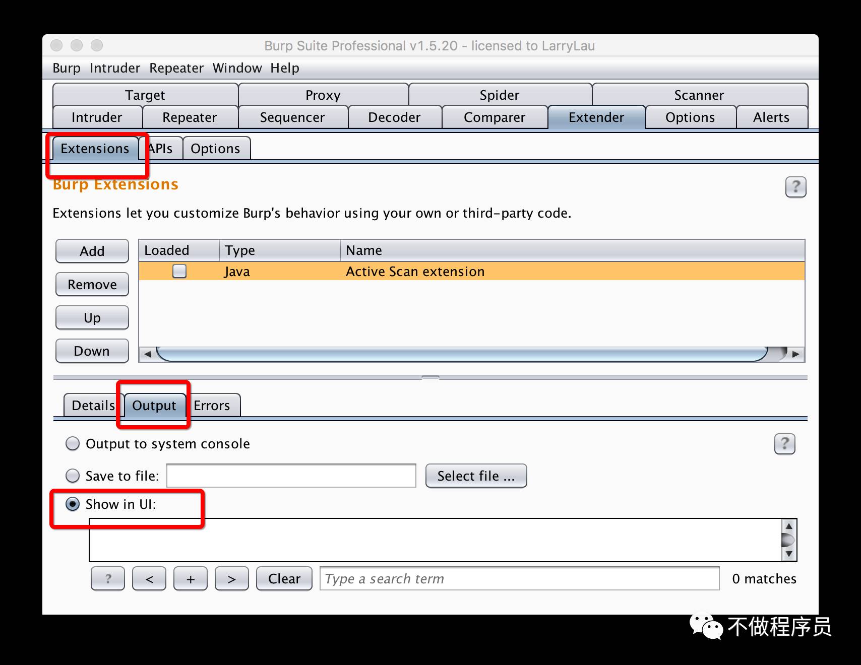Sort table by Name column header
861x665 pixels.
click(x=572, y=250)
